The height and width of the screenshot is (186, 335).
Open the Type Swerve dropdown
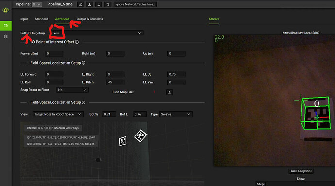tap(176, 114)
